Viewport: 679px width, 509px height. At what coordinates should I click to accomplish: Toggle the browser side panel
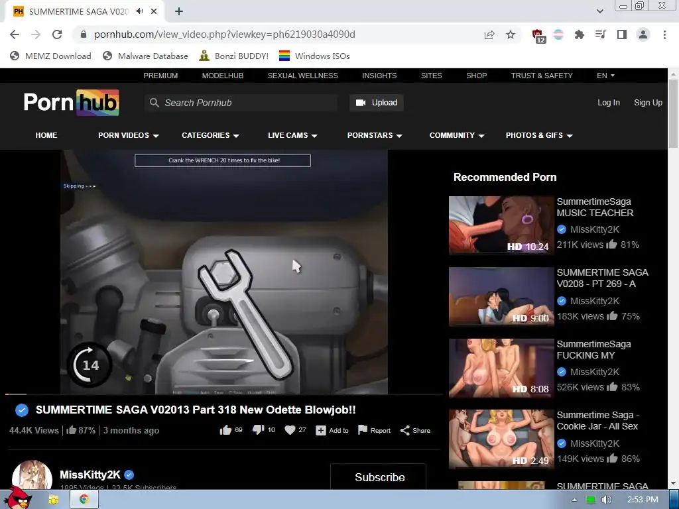(622, 34)
